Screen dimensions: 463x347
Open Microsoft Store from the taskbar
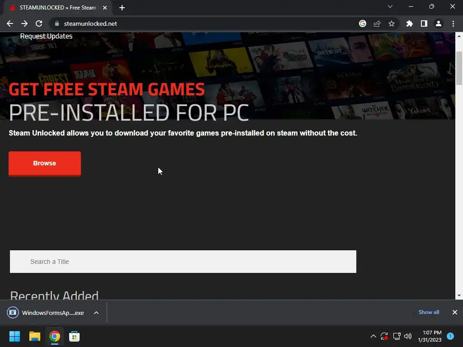[x=75, y=336]
